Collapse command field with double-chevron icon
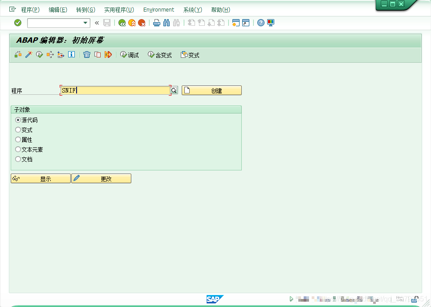 click(97, 23)
